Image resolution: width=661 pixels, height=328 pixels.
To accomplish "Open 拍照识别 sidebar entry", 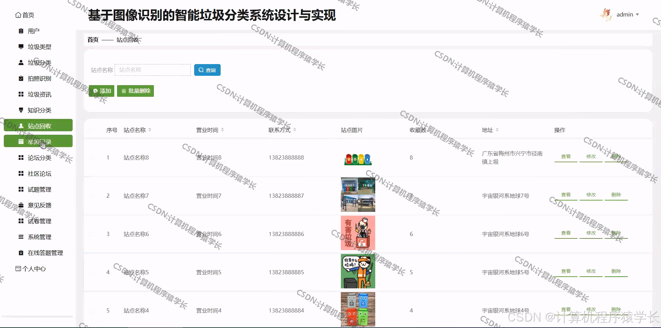I will point(38,78).
